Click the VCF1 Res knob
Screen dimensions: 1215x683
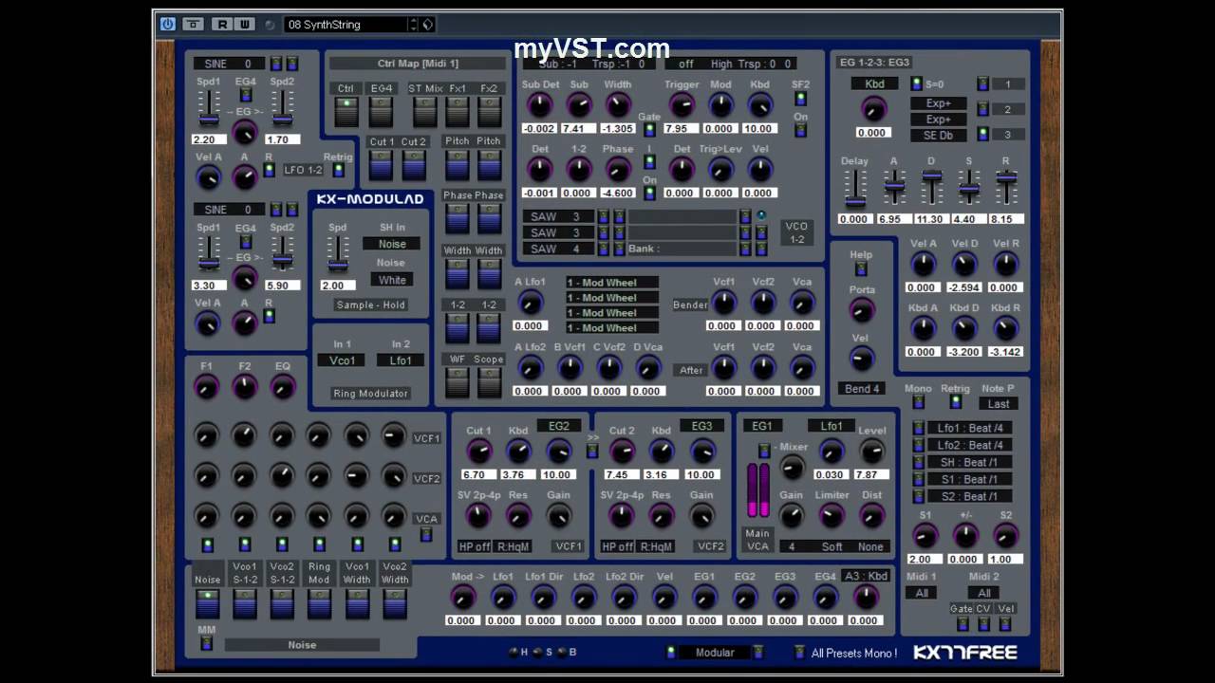(518, 516)
